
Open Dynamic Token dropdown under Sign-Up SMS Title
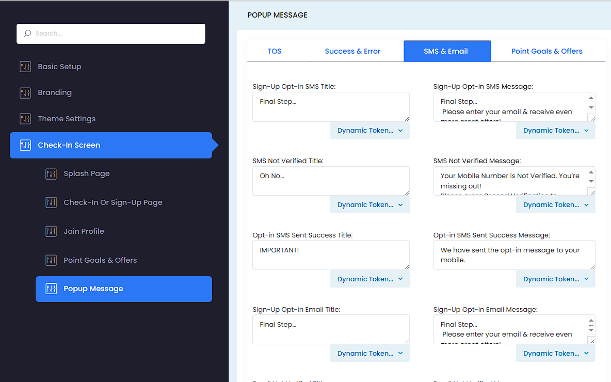(370, 131)
